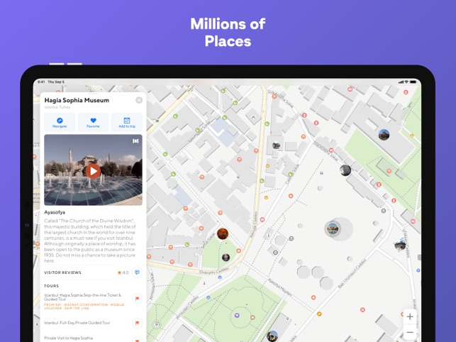Click the purple heart marker in the park
The width and height of the screenshot is (456, 342).
pyautogui.click(x=237, y=315)
